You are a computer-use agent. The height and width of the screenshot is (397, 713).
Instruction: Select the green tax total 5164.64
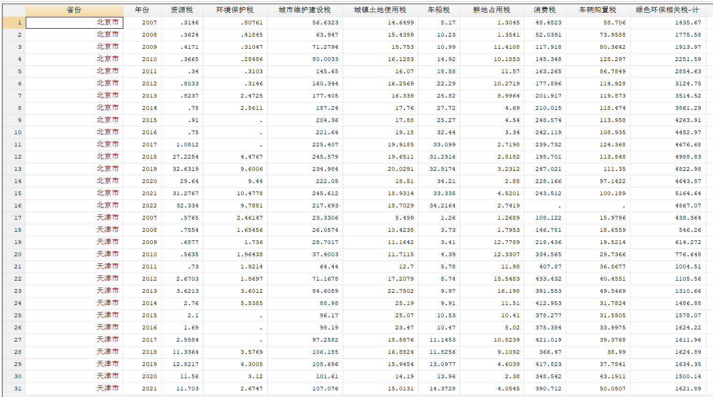click(x=668, y=193)
